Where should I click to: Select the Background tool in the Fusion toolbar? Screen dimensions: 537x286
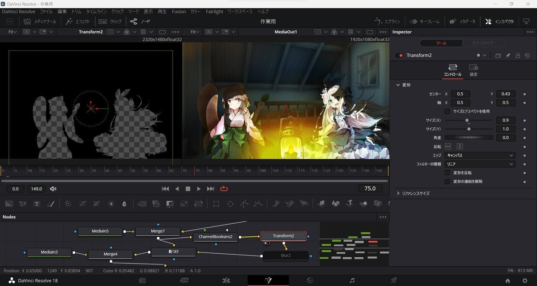click(x=9, y=204)
